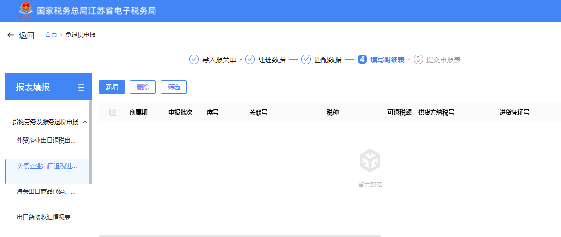Click step 5 提交申报表 circle icon
This screenshot has width=561, height=237.
coord(418,60)
